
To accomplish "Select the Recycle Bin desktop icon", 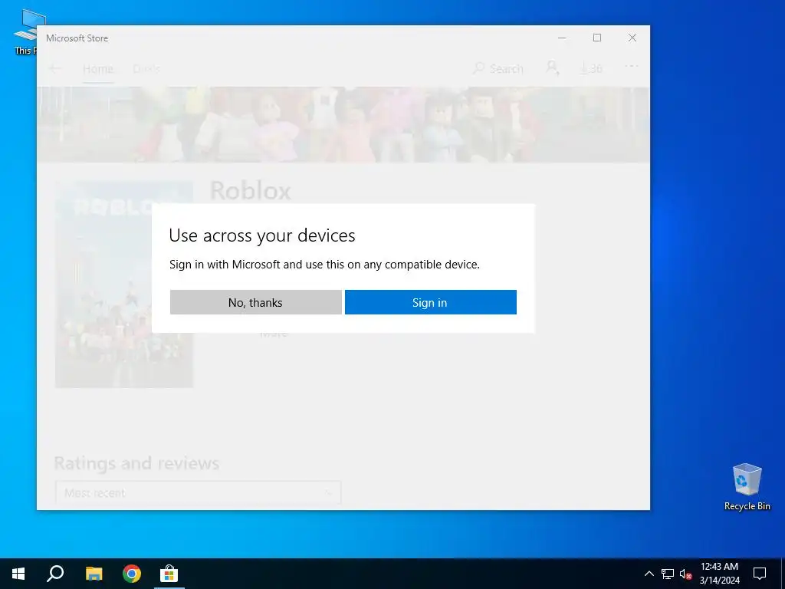I will click(747, 487).
